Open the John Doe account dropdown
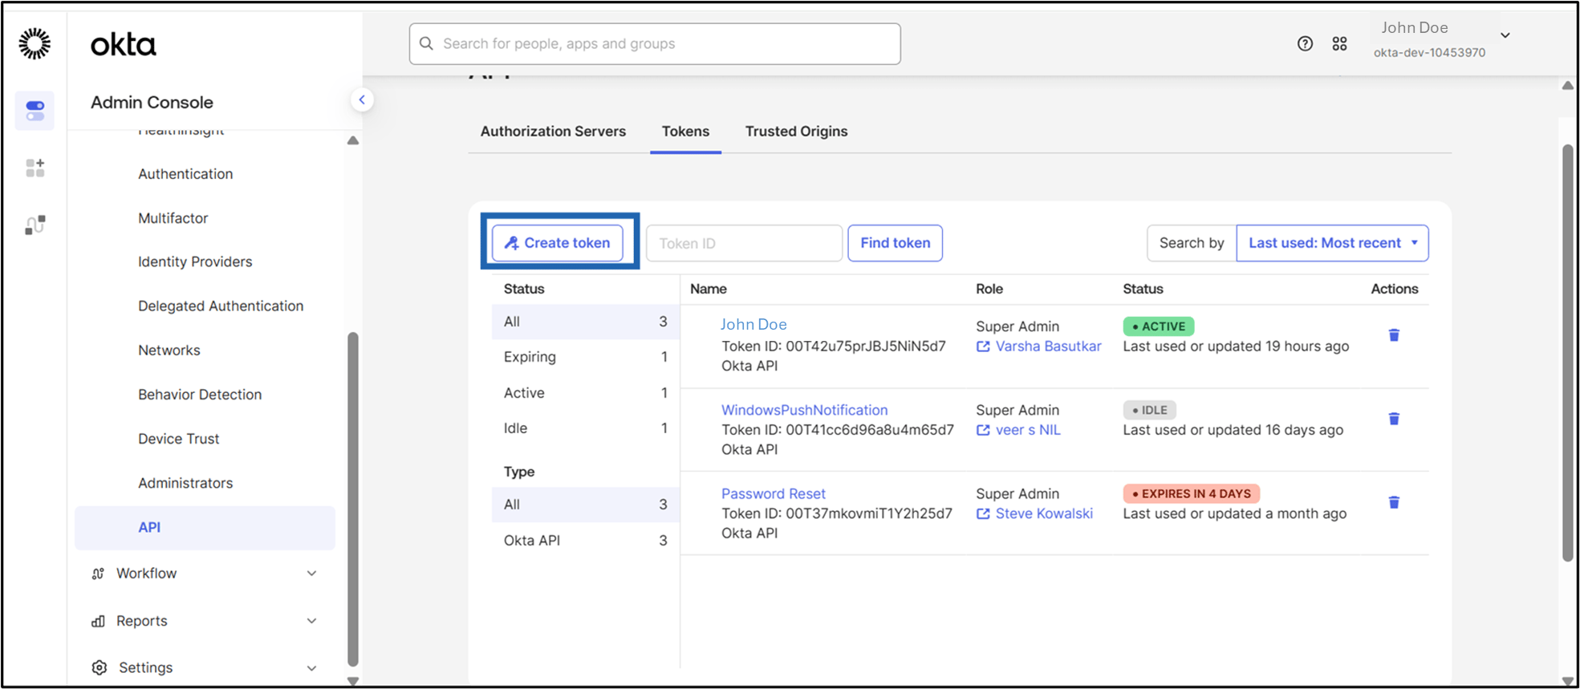The width and height of the screenshot is (1580, 689). click(x=1505, y=35)
